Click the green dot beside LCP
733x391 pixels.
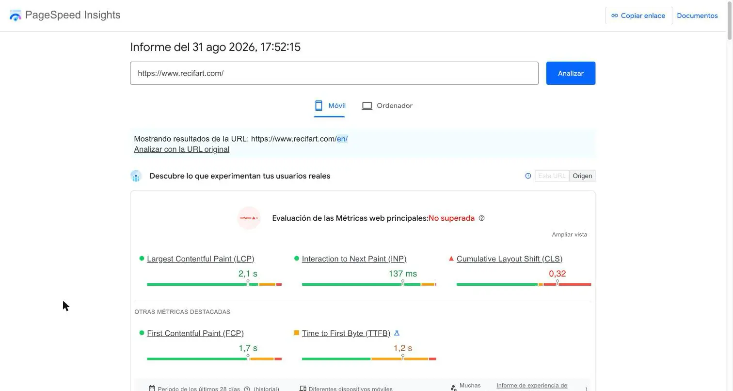tap(142, 259)
